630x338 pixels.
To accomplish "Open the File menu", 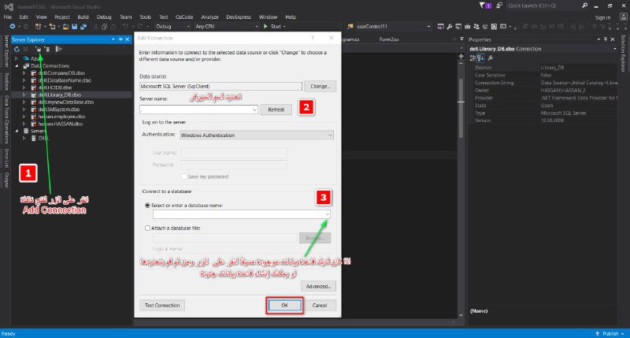I will tap(8, 17).
